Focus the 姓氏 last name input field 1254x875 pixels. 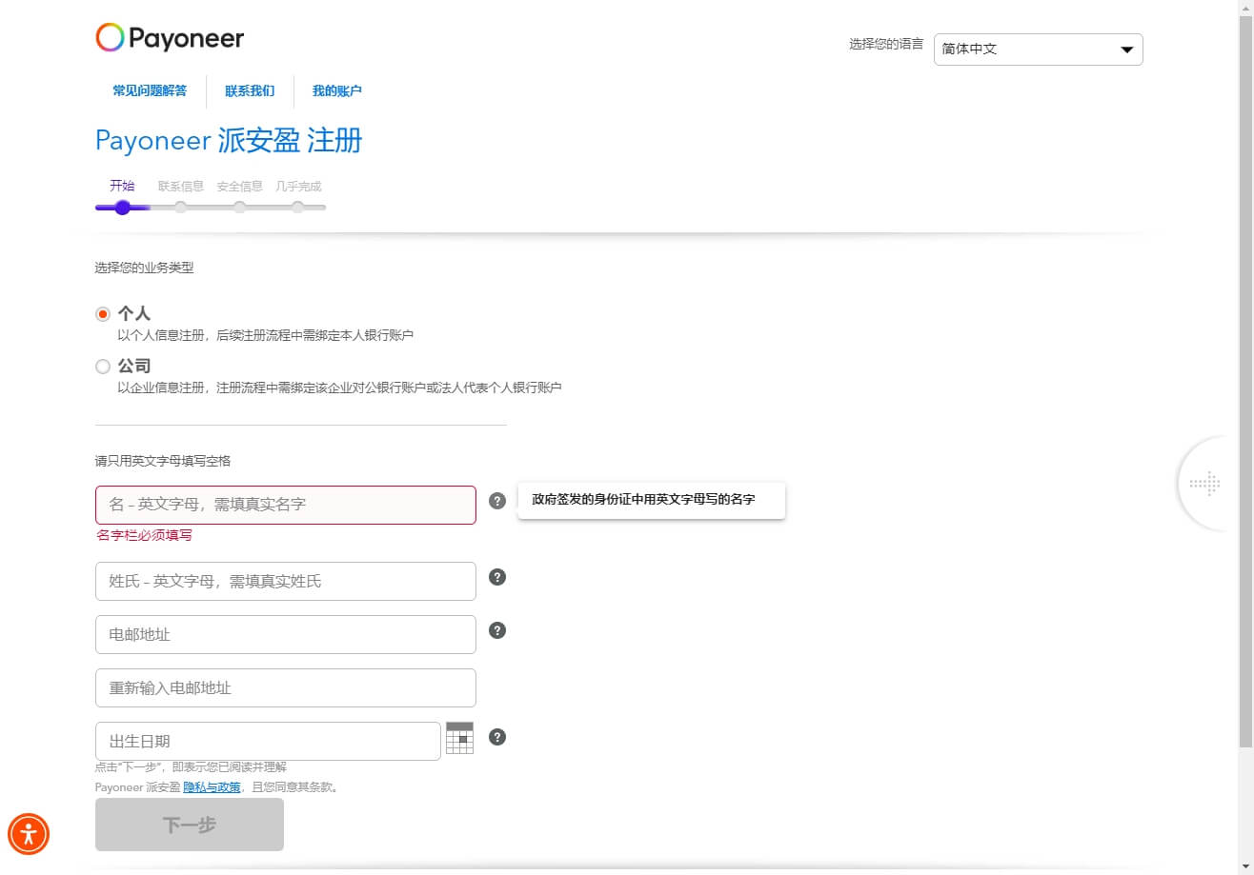point(286,581)
